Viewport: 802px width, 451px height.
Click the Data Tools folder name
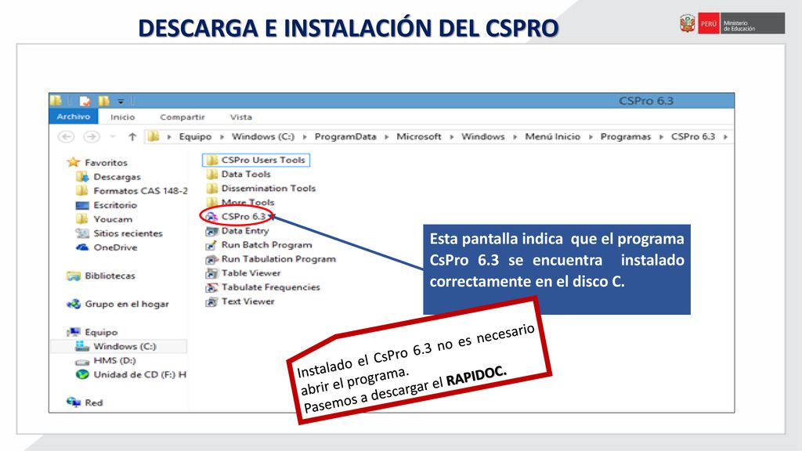(x=245, y=175)
